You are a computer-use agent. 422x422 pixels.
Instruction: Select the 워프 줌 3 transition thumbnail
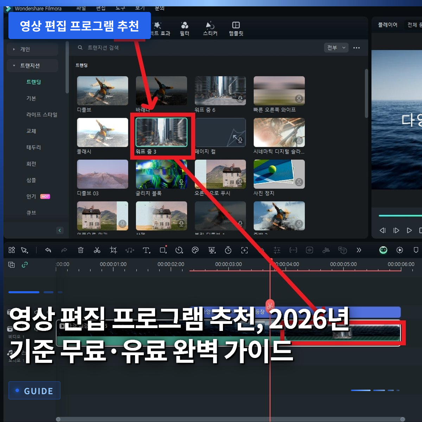pyautogui.click(x=161, y=132)
